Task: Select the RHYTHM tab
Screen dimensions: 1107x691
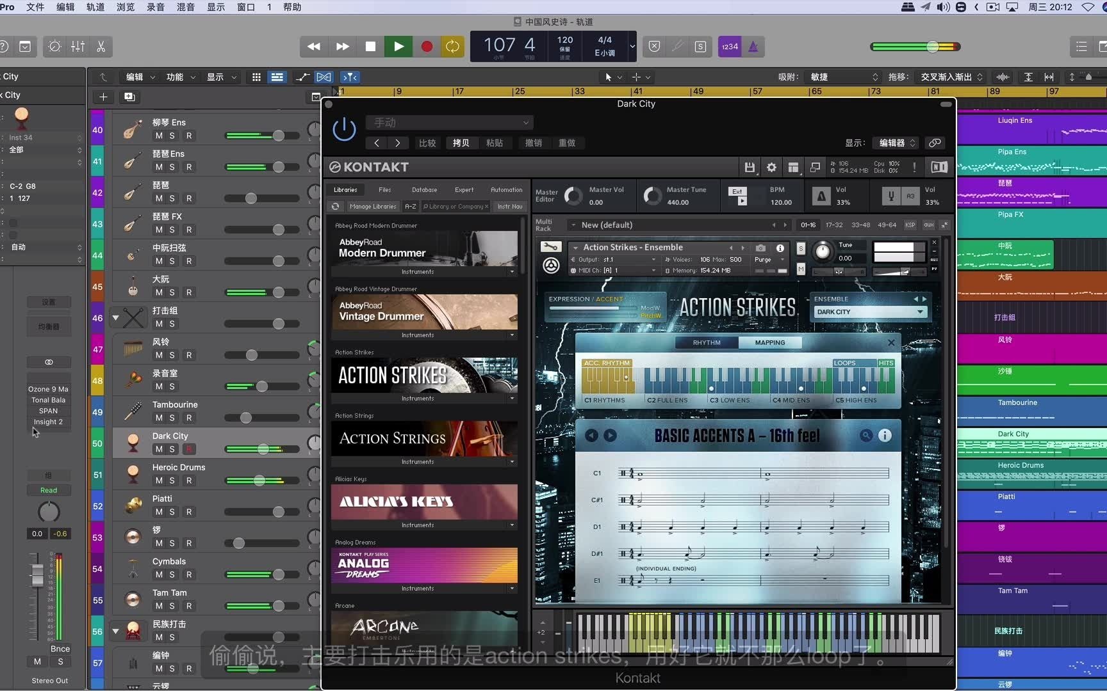Action: point(707,343)
